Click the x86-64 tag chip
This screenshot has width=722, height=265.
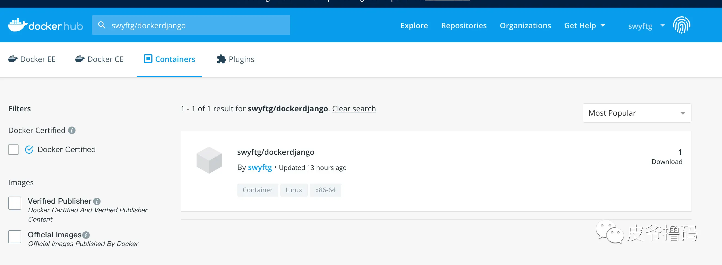tap(325, 190)
